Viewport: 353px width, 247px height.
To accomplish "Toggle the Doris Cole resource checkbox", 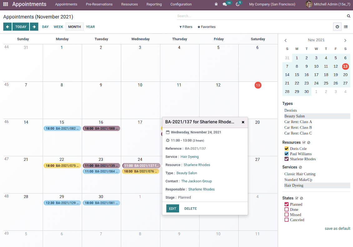I will click(x=286, y=149).
